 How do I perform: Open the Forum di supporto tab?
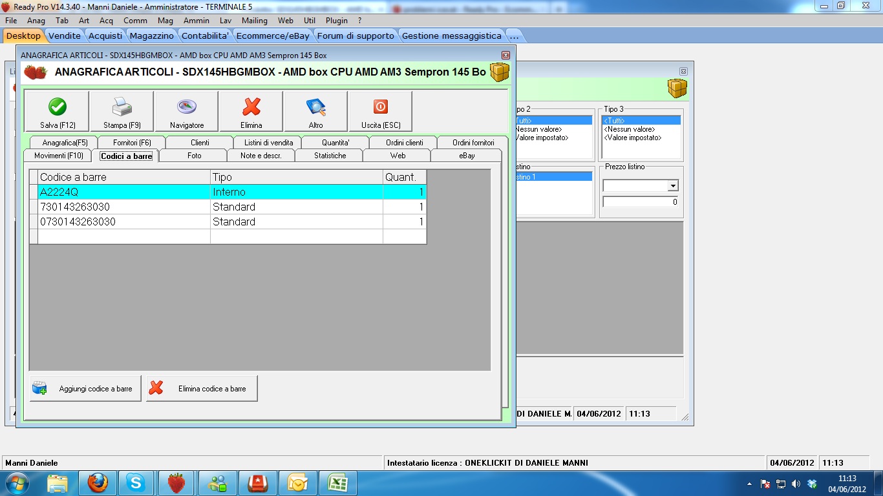pos(356,36)
